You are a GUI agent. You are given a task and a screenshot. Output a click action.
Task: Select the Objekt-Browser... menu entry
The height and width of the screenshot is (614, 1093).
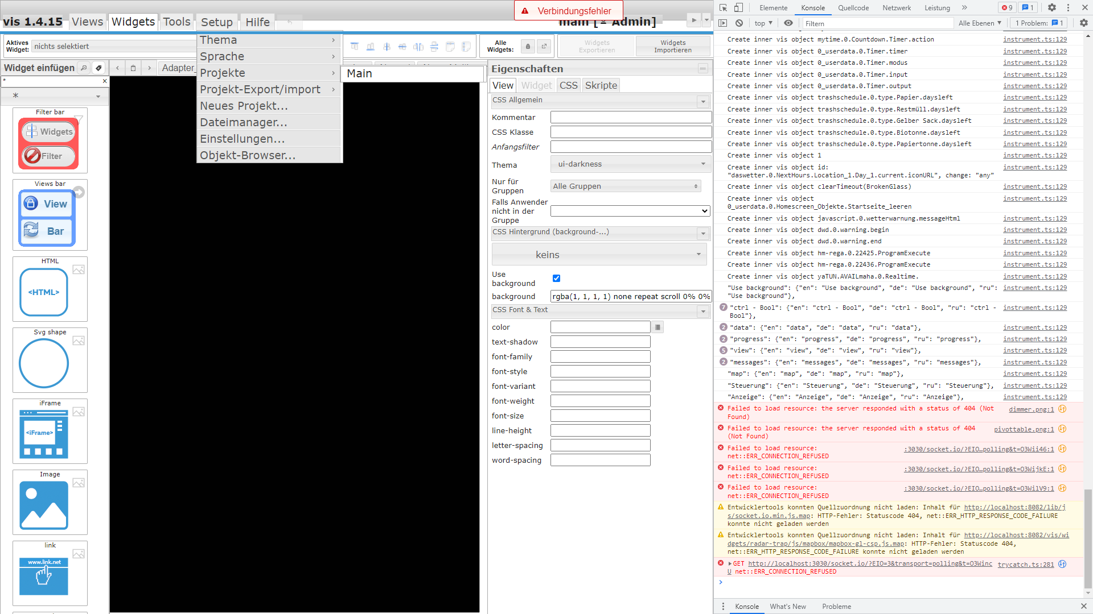tap(248, 156)
